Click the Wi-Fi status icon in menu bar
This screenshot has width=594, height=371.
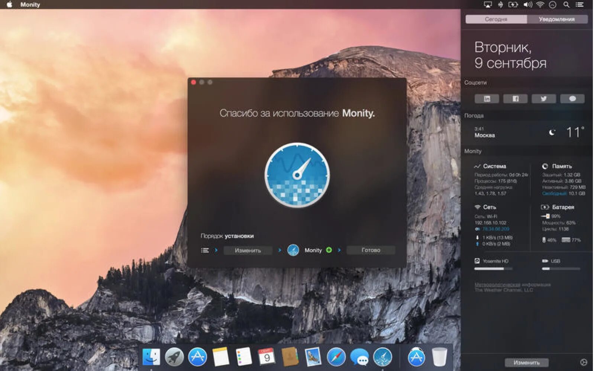click(540, 4)
